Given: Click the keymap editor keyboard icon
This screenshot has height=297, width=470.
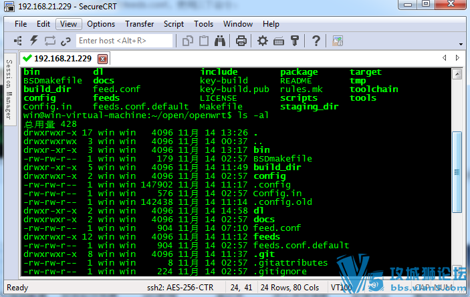Looking at the screenshot, I should pyautogui.click(x=279, y=41).
